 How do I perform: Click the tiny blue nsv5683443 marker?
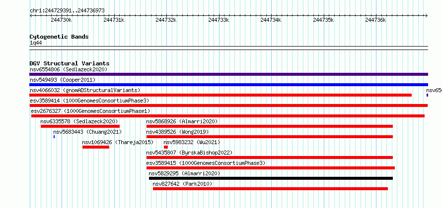pyautogui.click(x=54, y=137)
